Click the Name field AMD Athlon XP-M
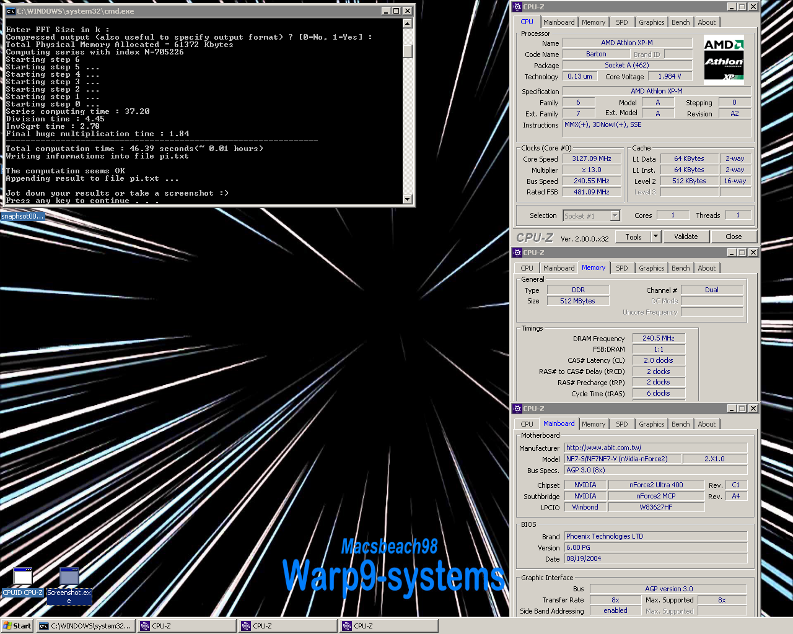 click(627, 43)
